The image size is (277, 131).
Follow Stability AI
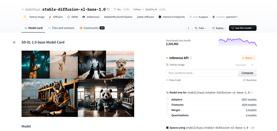click(137, 9)
